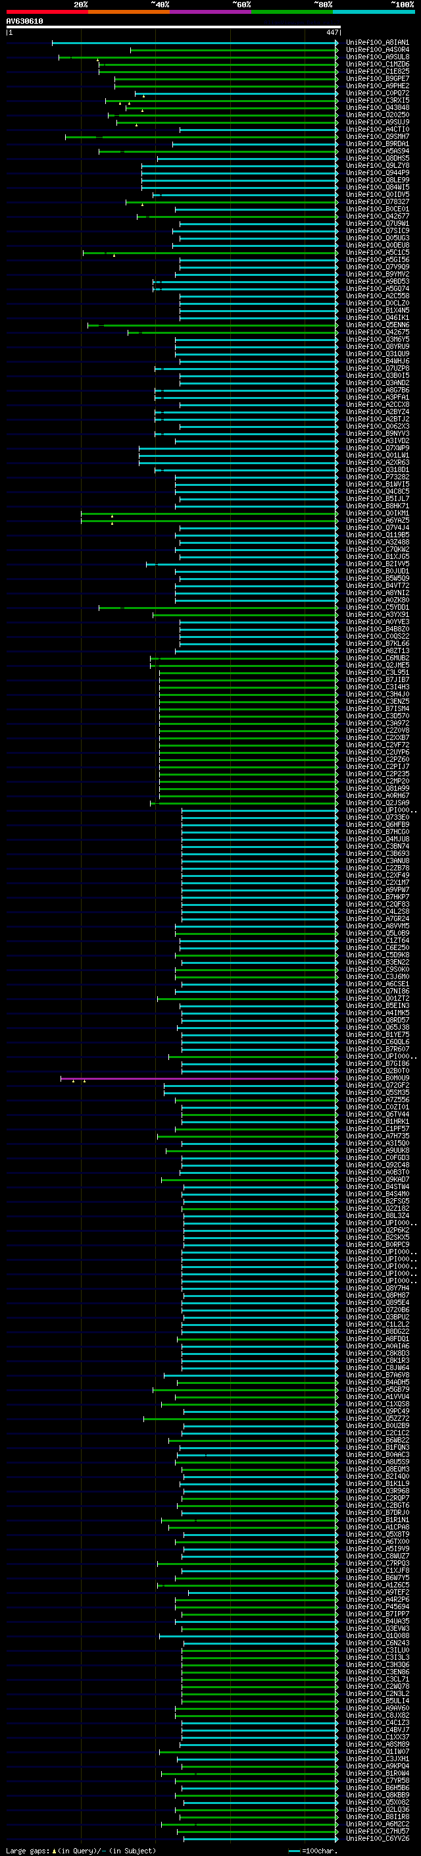
Task: Open hit UniRef100_A6CSE1
Action: tap(377, 984)
